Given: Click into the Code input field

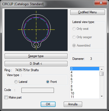Looking at the screenshot, I should [x=38, y=90].
